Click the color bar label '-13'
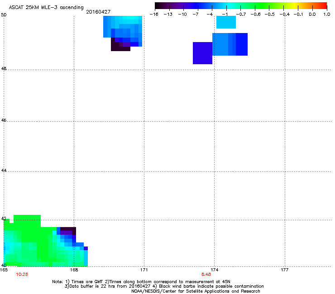 pos(168,14)
